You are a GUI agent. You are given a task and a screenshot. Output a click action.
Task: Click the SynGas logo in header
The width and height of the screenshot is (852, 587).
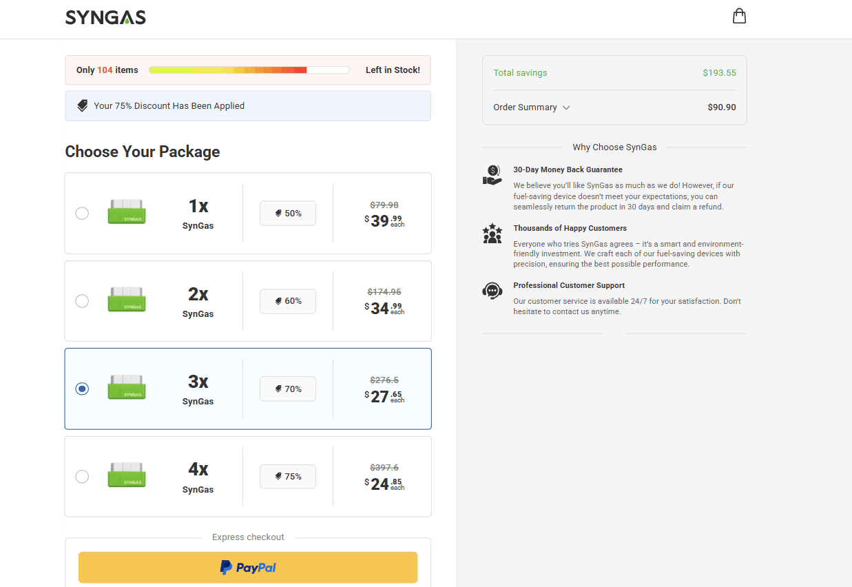coord(105,17)
